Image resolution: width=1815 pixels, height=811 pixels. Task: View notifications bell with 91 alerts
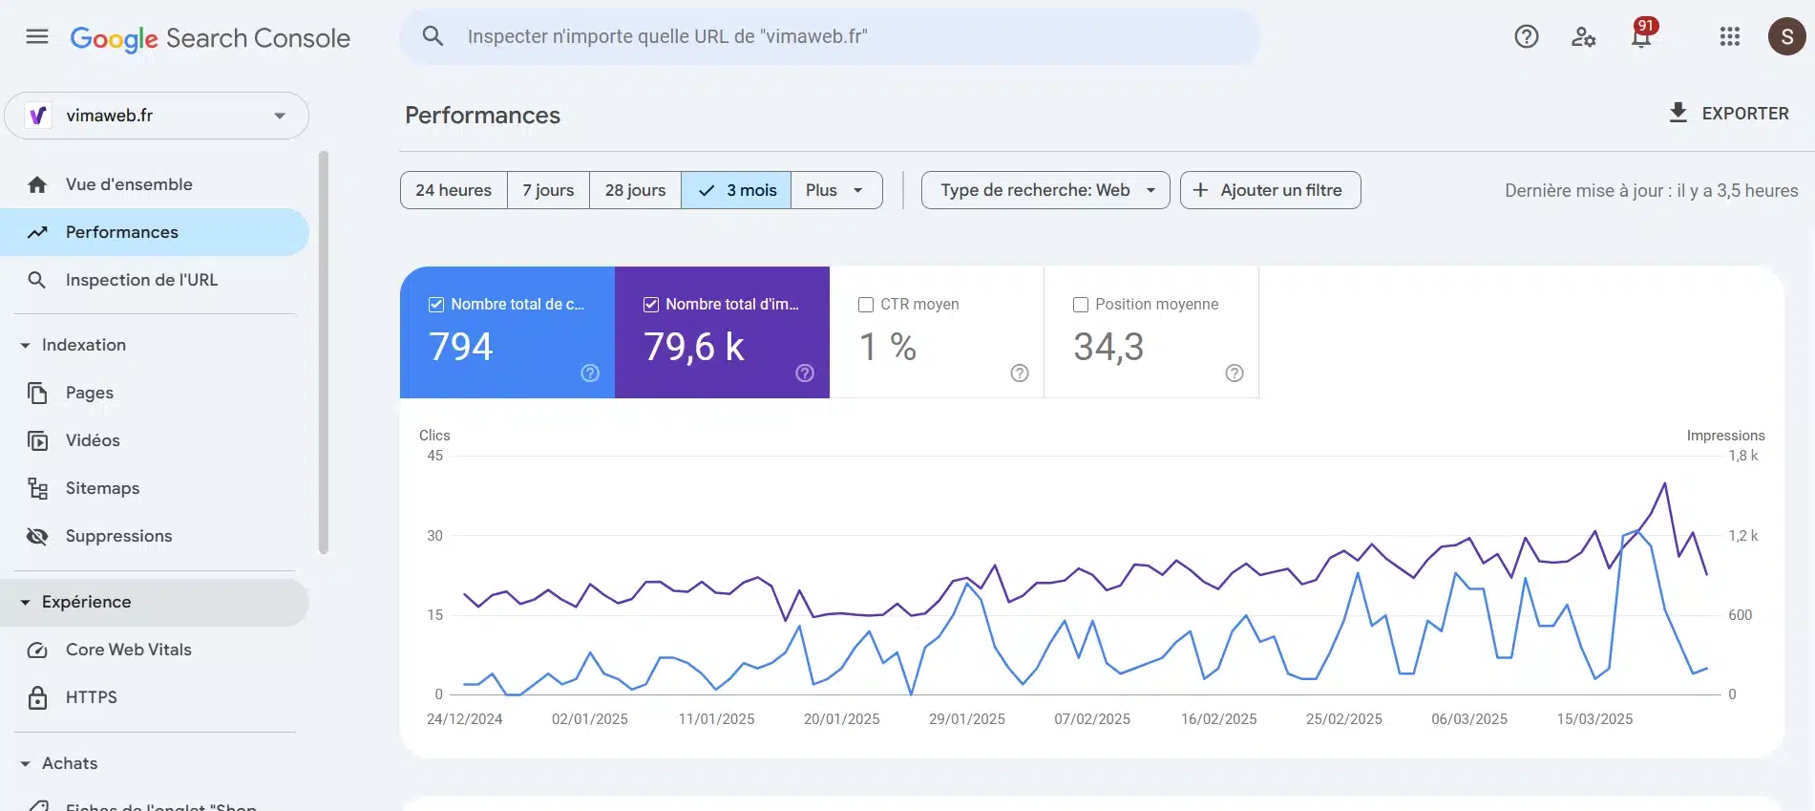(1641, 35)
